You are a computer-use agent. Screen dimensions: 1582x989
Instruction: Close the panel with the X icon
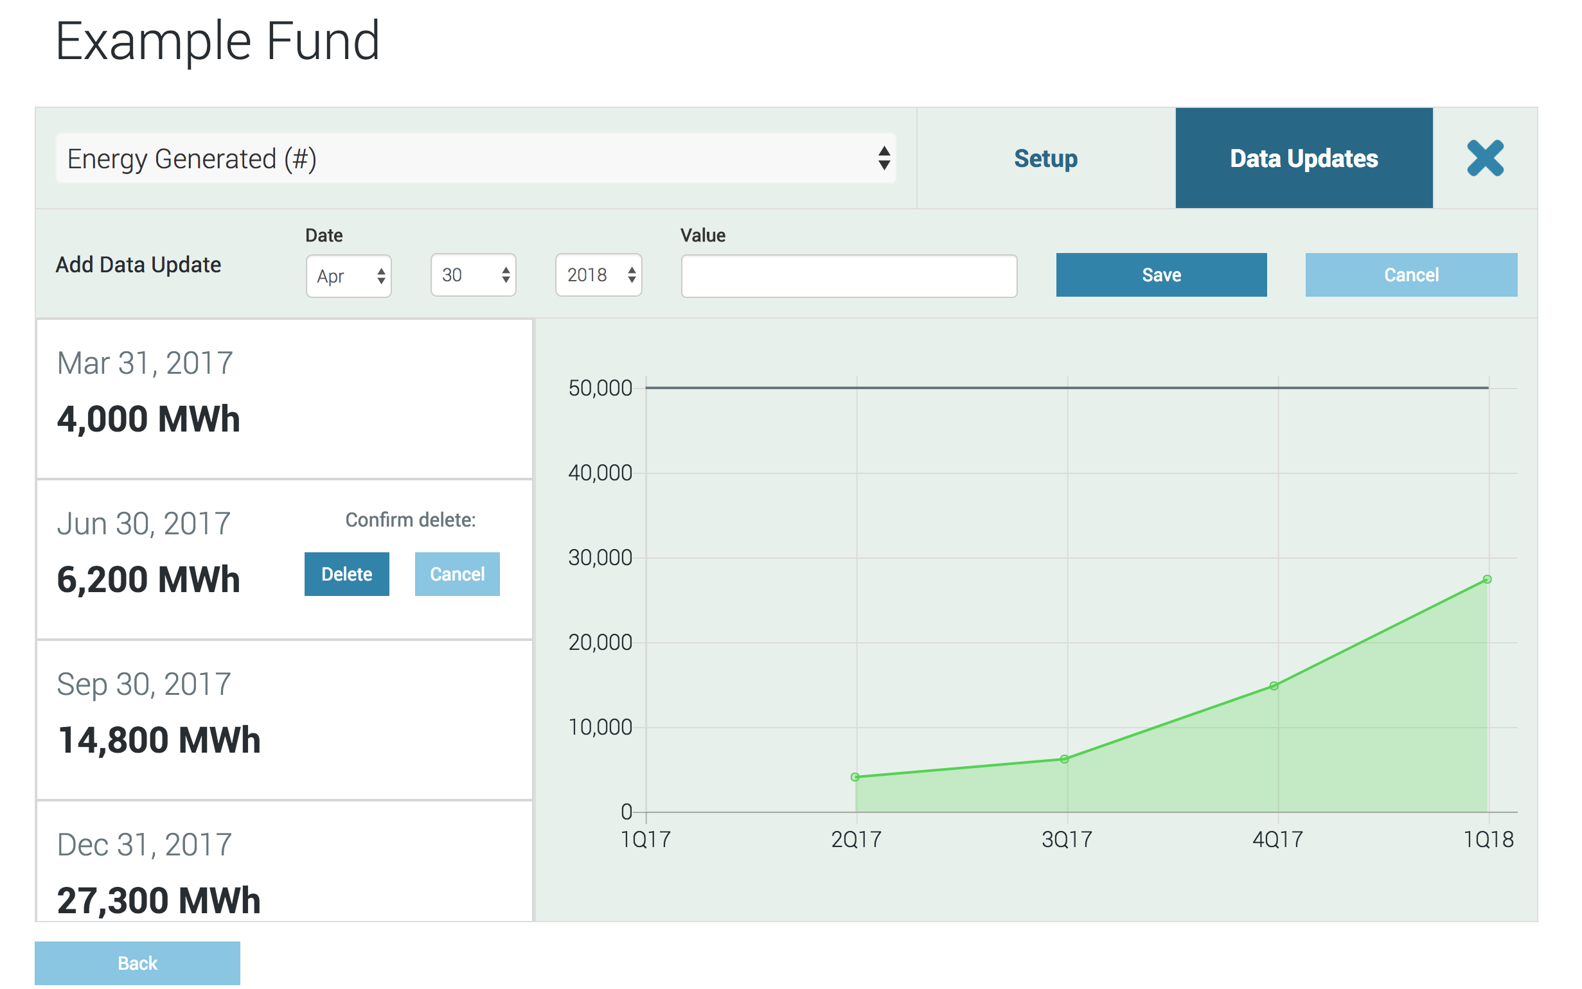[1484, 158]
